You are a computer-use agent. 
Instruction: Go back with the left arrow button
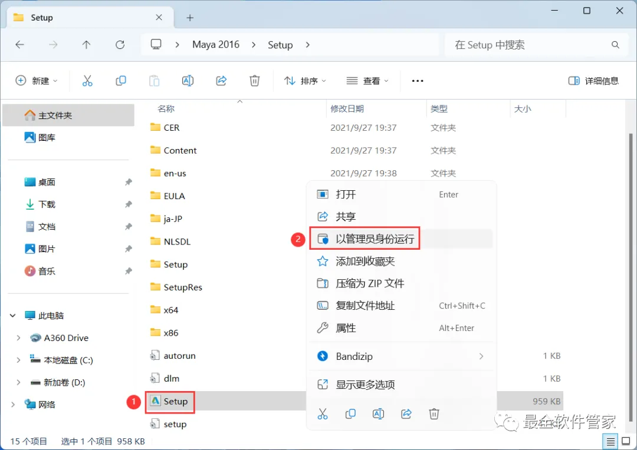tap(20, 45)
